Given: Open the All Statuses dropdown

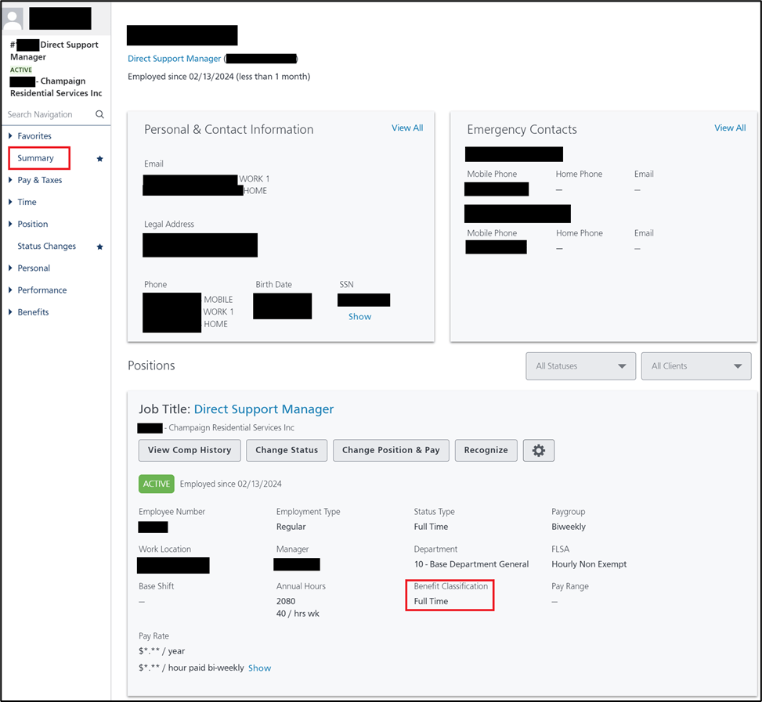Looking at the screenshot, I should [580, 365].
